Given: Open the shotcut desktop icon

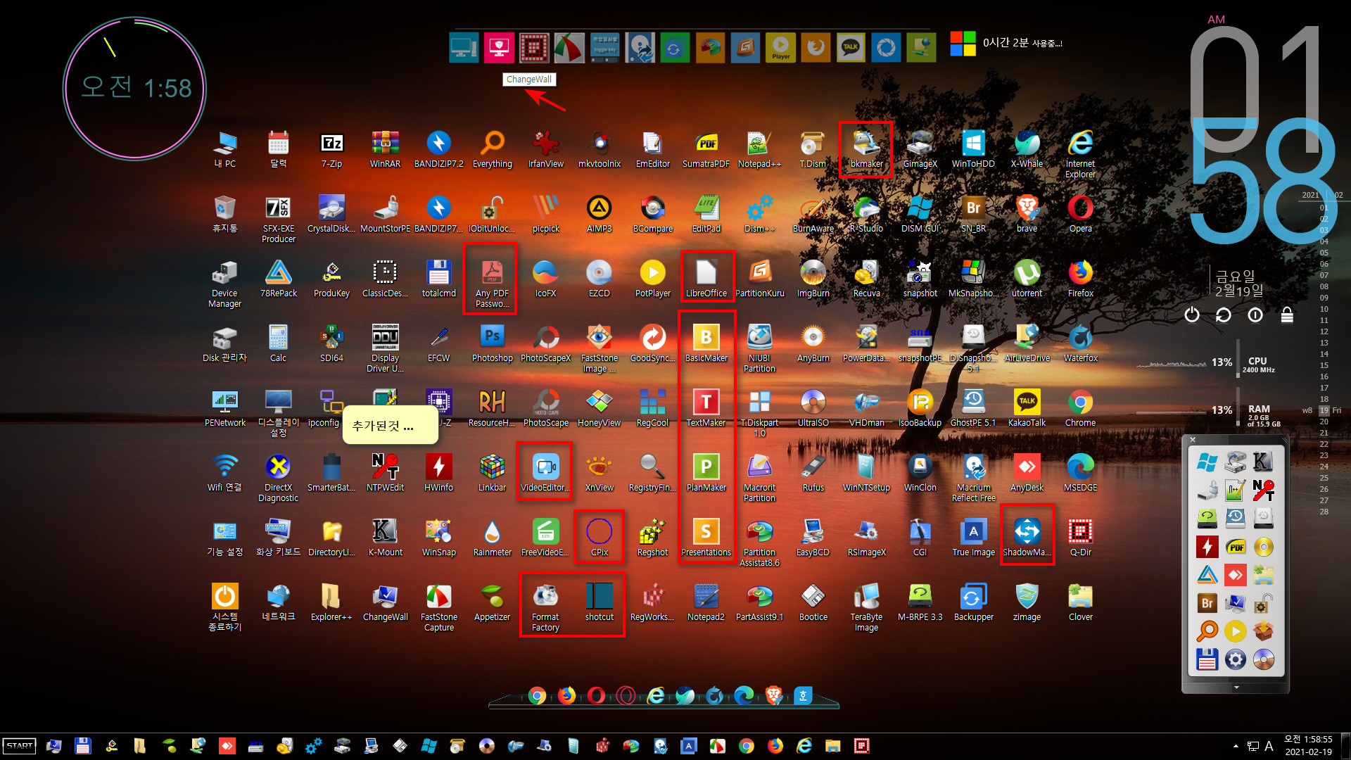Looking at the screenshot, I should point(599,602).
